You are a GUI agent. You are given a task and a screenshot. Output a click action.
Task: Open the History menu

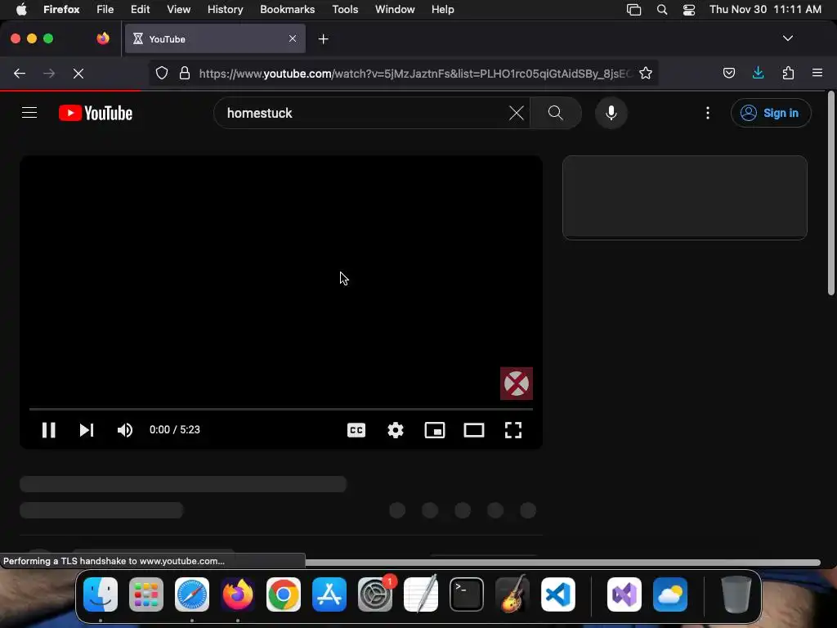click(x=226, y=9)
